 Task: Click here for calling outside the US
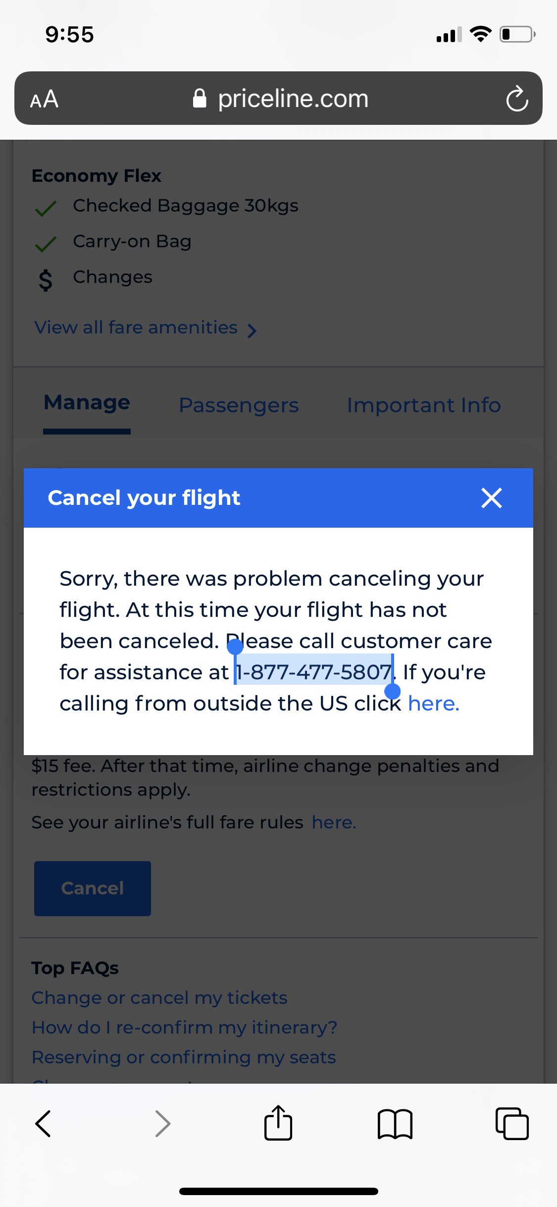(433, 703)
